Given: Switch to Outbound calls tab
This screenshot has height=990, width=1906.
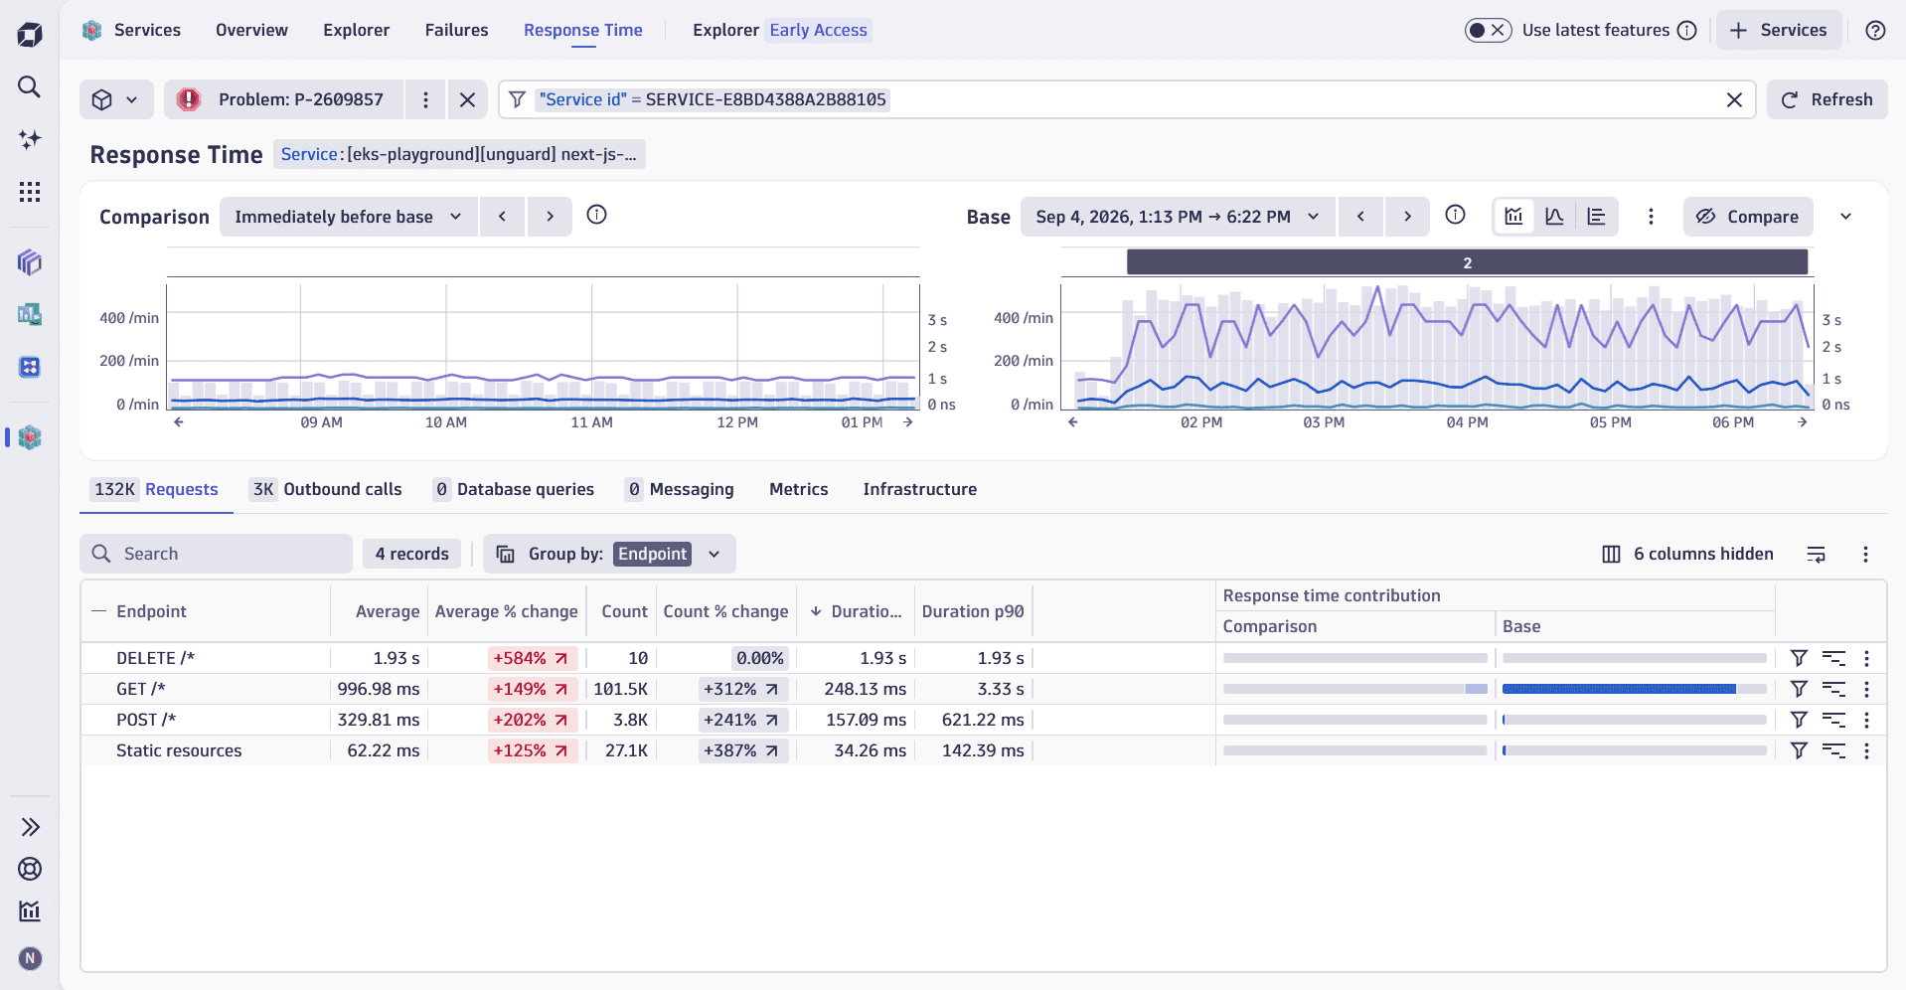Looking at the screenshot, I should 325,489.
